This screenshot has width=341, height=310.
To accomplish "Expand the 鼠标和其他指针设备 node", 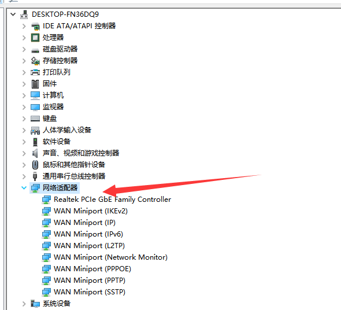I will [24, 165].
